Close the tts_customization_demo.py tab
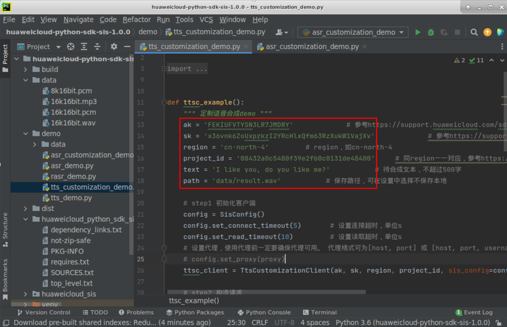The height and width of the screenshot is (327, 507). click(246, 46)
